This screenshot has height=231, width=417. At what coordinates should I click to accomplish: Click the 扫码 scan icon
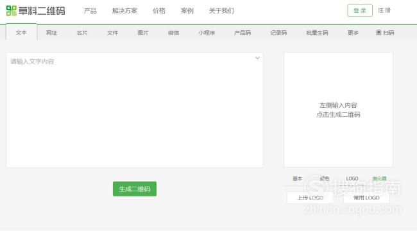click(379, 33)
